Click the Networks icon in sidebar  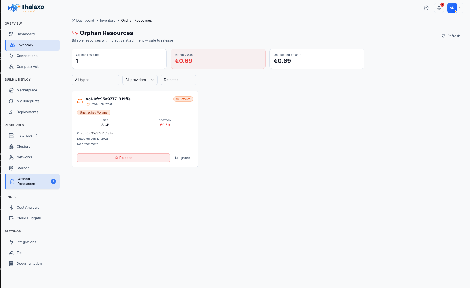pos(11,157)
